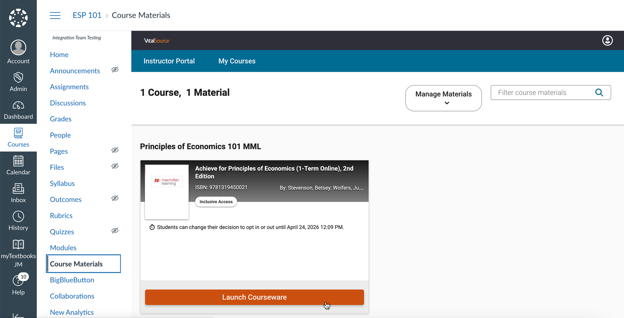Click the Macmillan Learning book cover
This screenshot has height=318, width=624.
click(167, 192)
